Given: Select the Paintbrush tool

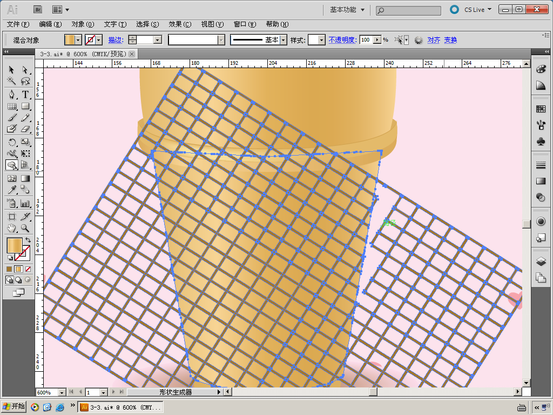Looking at the screenshot, I should pos(11,117).
